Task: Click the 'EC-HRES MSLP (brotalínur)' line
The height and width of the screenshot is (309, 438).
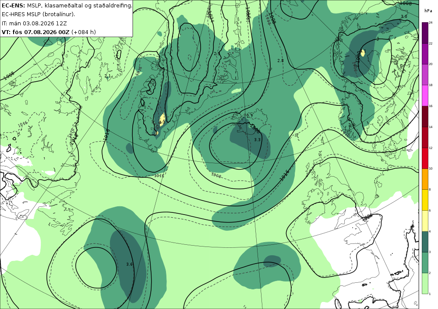Action: click(x=38, y=14)
